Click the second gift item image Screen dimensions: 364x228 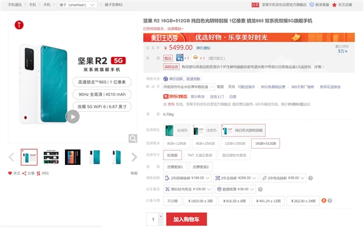pyautogui.click(x=196, y=57)
